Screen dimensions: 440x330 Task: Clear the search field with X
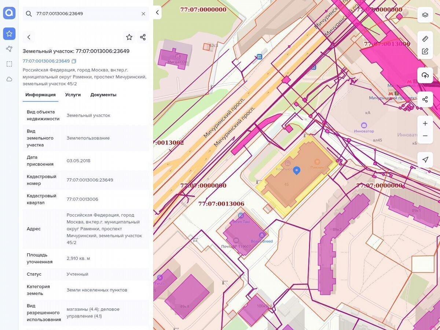click(x=143, y=14)
